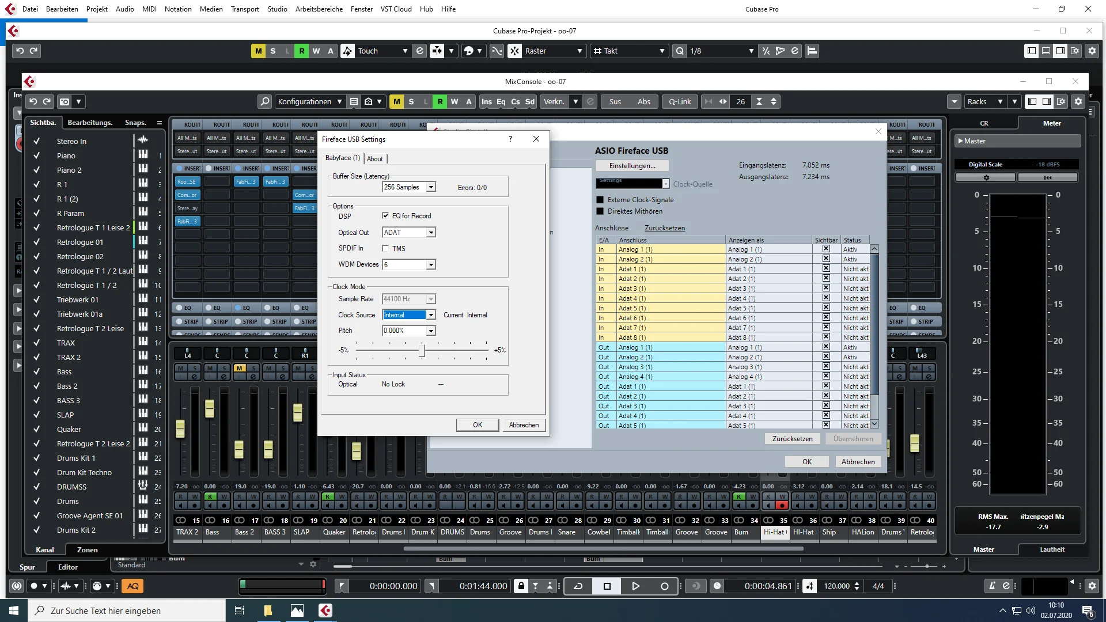1106x622 pixels.
Task: Select the Meter tab in right panel
Action: (x=1051, y=123)
